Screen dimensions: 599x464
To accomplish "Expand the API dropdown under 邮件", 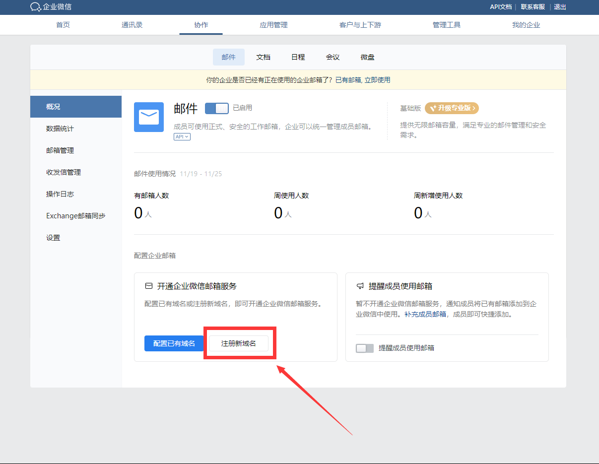I will [x=182, y=136].
